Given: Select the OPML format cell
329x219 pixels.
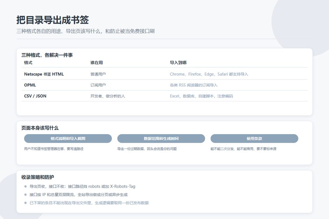Looking at the screenshot, I should click(x=30, y=85).
